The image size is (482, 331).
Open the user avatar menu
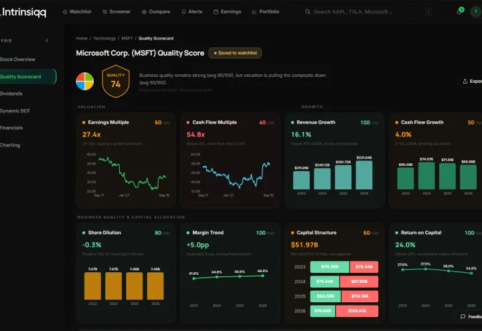point(476,11)
